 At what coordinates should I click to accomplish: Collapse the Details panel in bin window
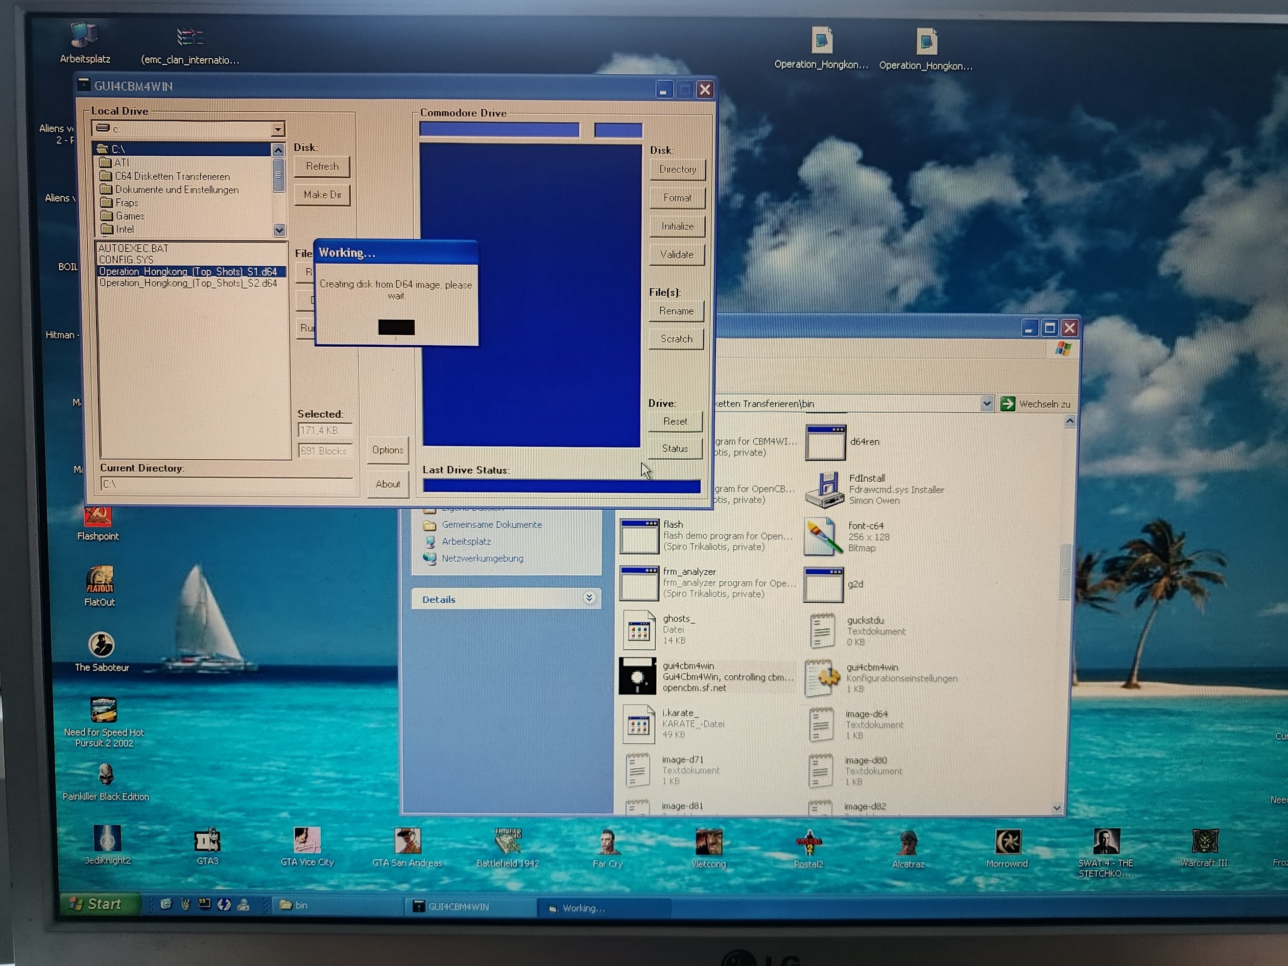click(589, 597)
